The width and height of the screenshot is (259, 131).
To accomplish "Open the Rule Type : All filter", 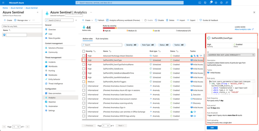I will (148, 45).
